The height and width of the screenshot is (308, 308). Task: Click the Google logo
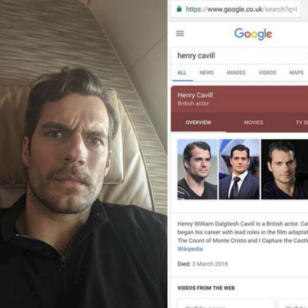253,34
